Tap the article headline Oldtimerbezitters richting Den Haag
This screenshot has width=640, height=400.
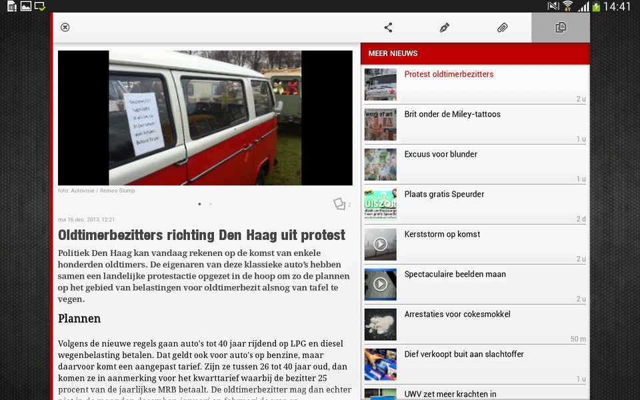[x=201, y=235]
